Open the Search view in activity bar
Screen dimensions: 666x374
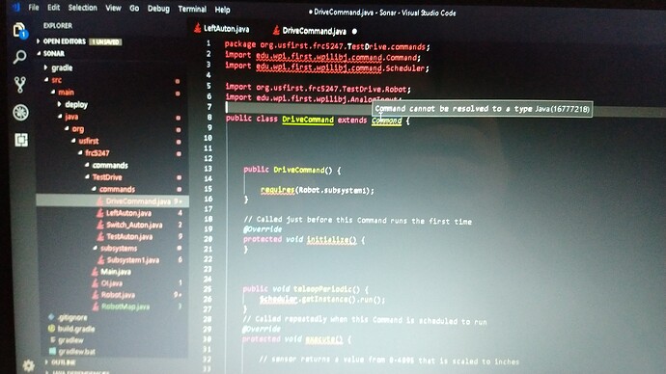pyautogui.click(x=19, y=57)
